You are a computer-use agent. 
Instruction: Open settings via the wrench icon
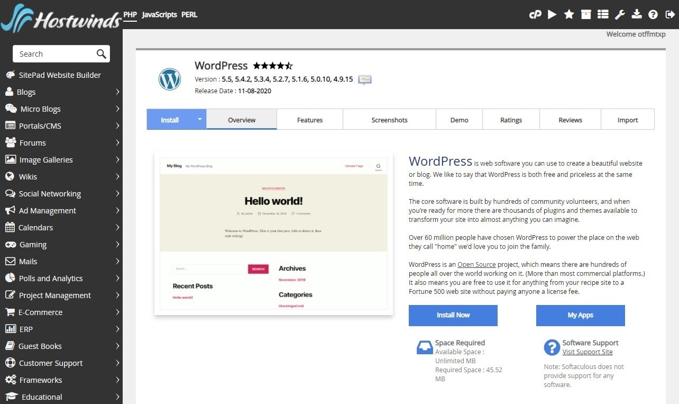click(620, 15)
